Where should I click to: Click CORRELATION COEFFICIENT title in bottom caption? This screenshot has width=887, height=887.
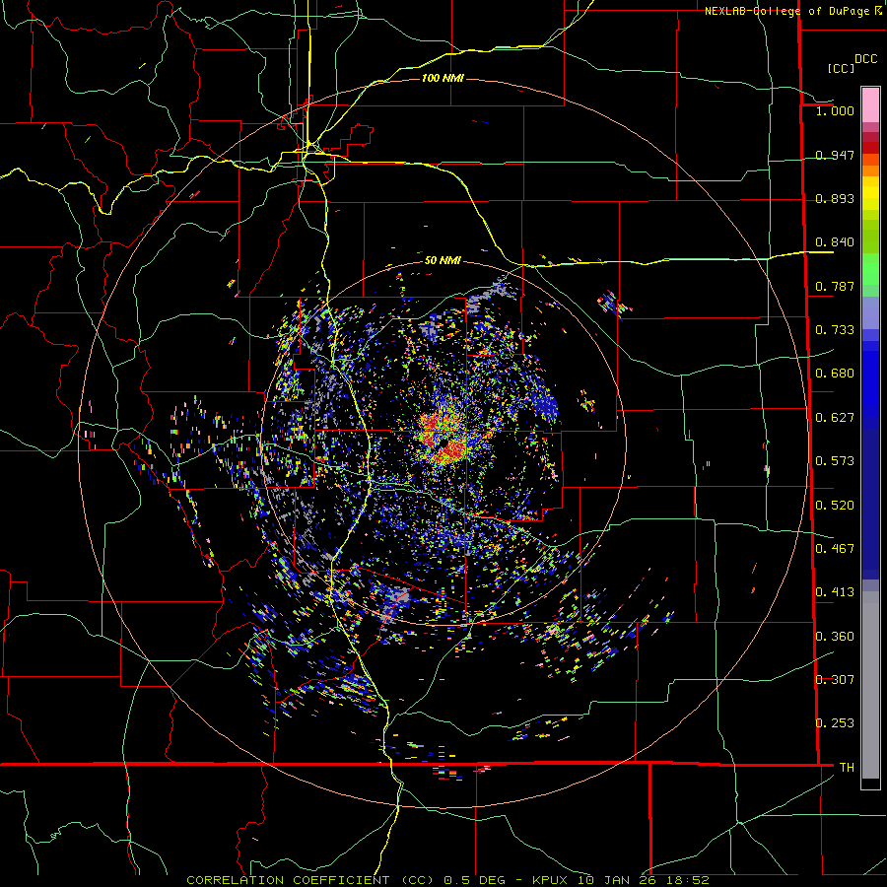coord(289,880)
